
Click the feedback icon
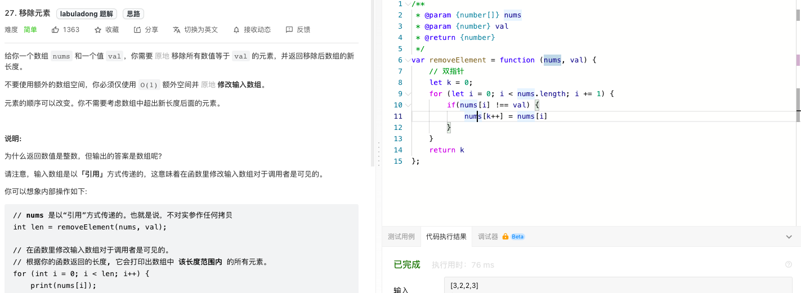pos(289,30)
